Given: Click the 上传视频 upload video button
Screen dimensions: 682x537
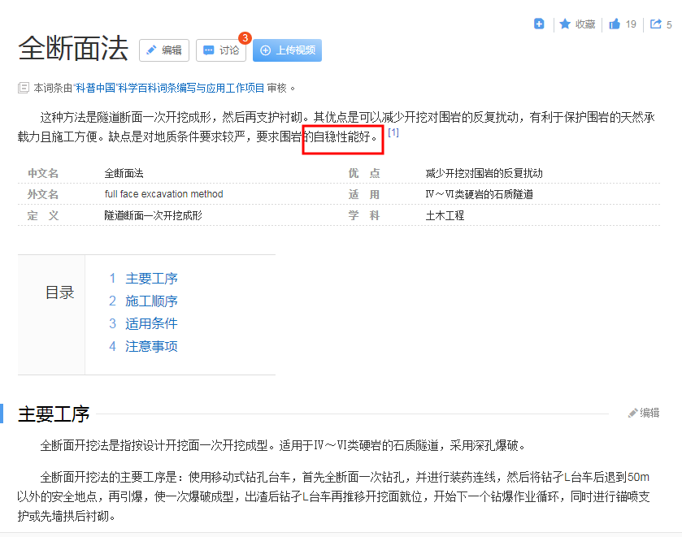Looking at the screenshot, I should tap(287, 50).
